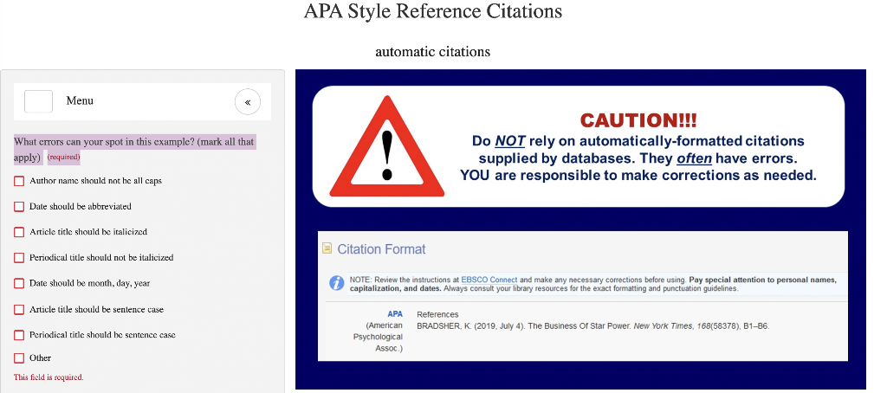Image resolution: width=887 pixels, height=393 pixels.
Task: Check 'Date should be abbreviated'
Action: coord(19,206)
